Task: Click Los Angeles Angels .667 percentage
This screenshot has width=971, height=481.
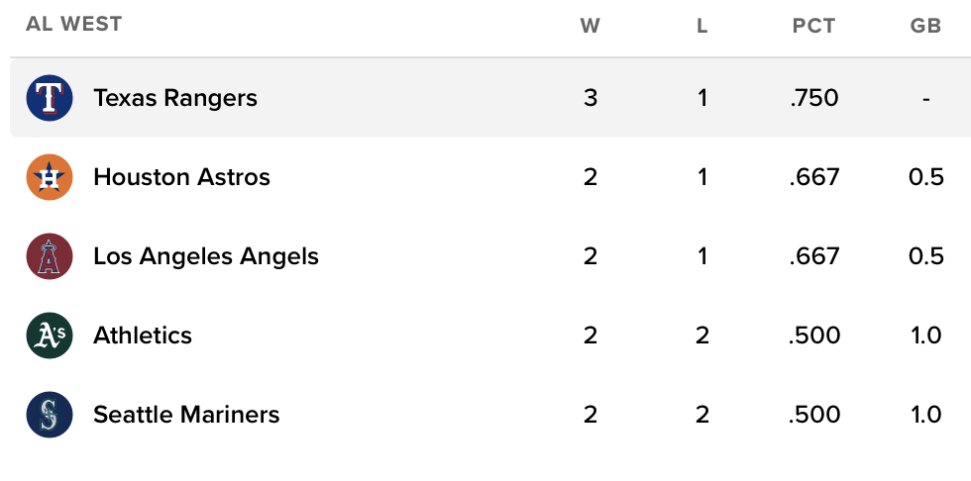Action: point(813,256)
